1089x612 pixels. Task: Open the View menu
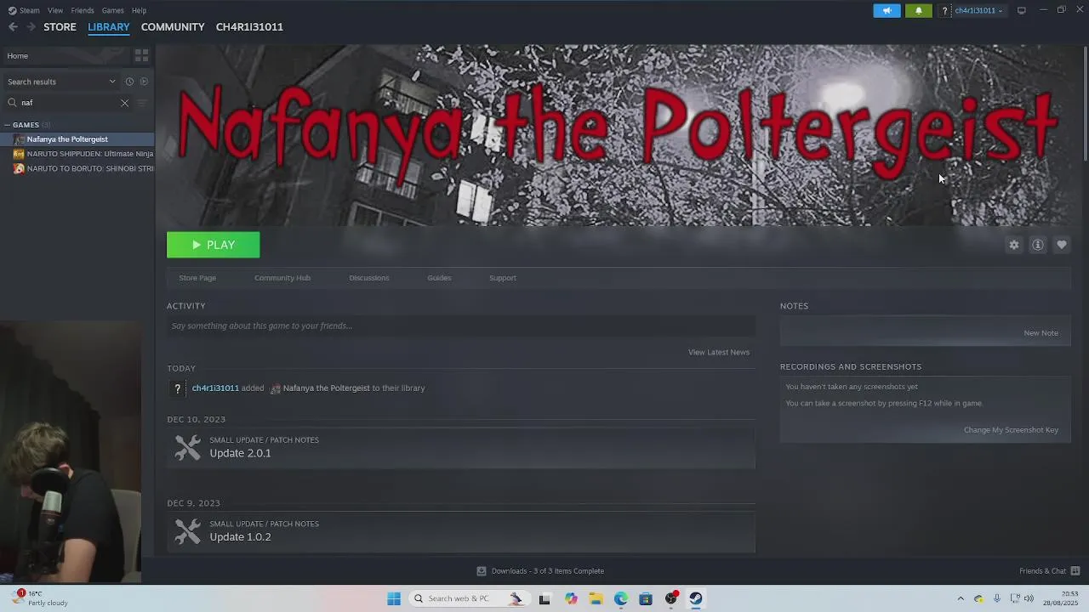(55, 10)
